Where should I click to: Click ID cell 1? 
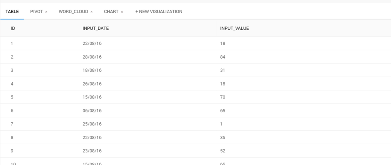[x=12, y=43]
